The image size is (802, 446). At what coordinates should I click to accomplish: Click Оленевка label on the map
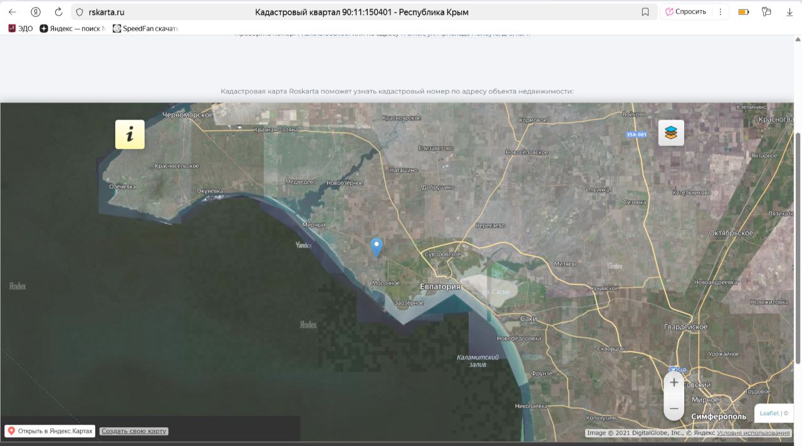(x=122, y=186)
